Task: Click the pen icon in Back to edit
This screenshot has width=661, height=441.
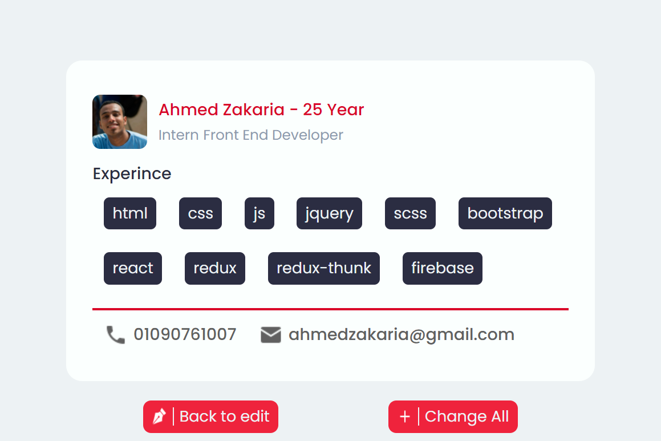Action: (x=159, y=416)
